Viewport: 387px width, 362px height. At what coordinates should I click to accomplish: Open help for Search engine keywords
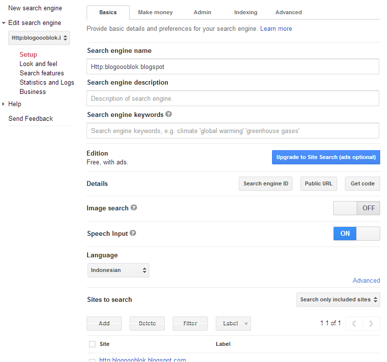point(169,114)
